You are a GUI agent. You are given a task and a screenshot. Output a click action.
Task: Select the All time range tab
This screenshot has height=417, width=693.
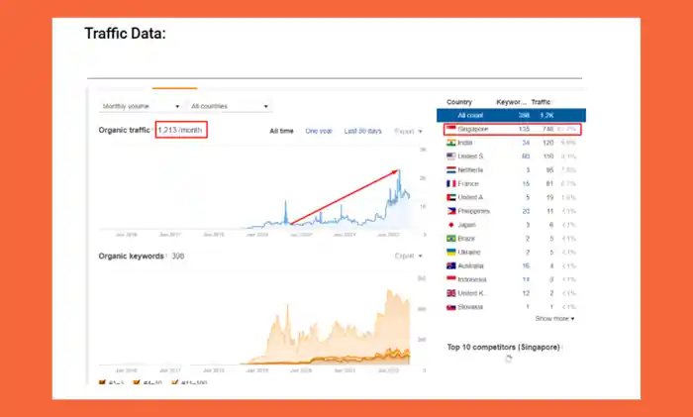coord(281,131)
